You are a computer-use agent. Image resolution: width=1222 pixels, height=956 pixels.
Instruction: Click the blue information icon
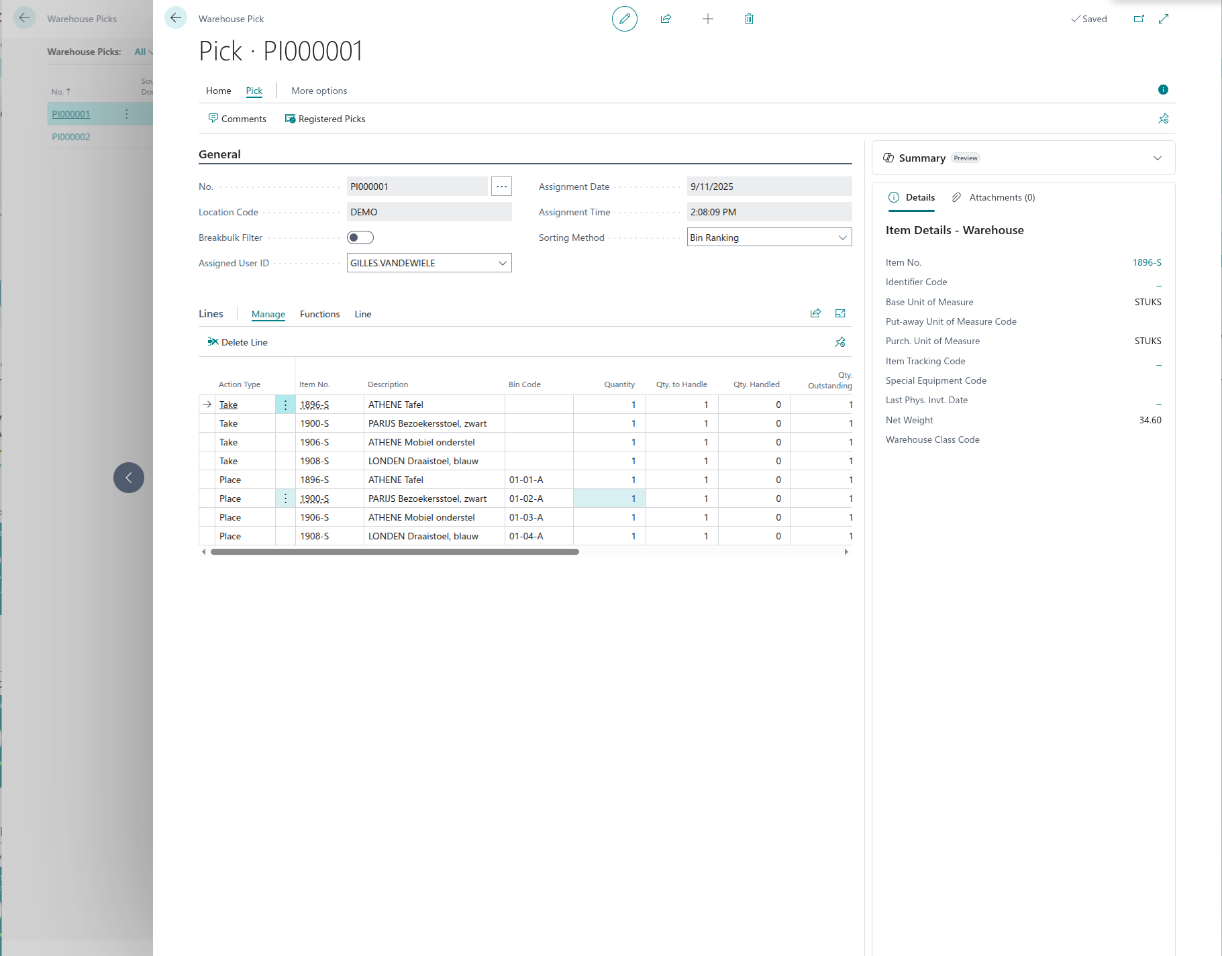point(1163,90)
